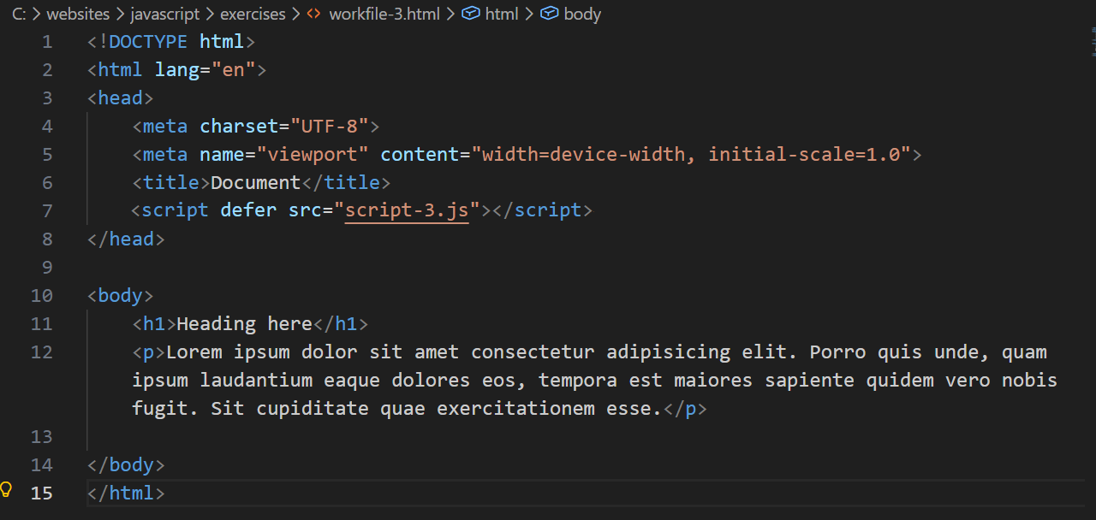Viewport: 1096px width, 520px height.
Task: Click the C: drive breadcrumb
Action: pos(19,14)
